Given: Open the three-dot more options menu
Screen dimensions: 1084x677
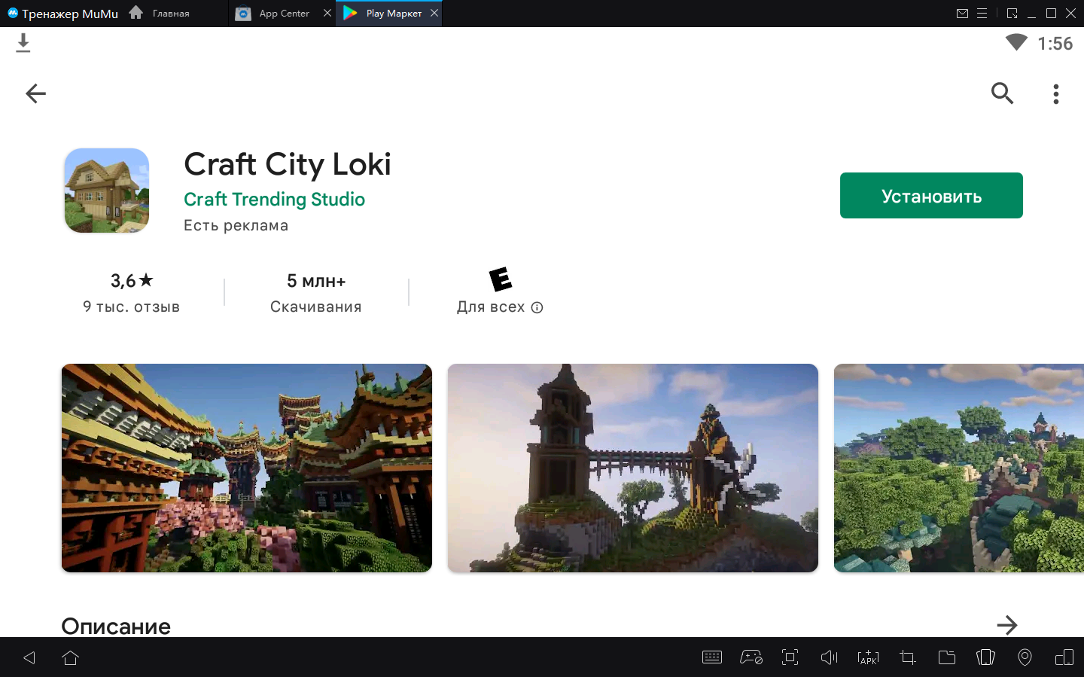Looking at the screenshot, I should tap(1055, 93).
